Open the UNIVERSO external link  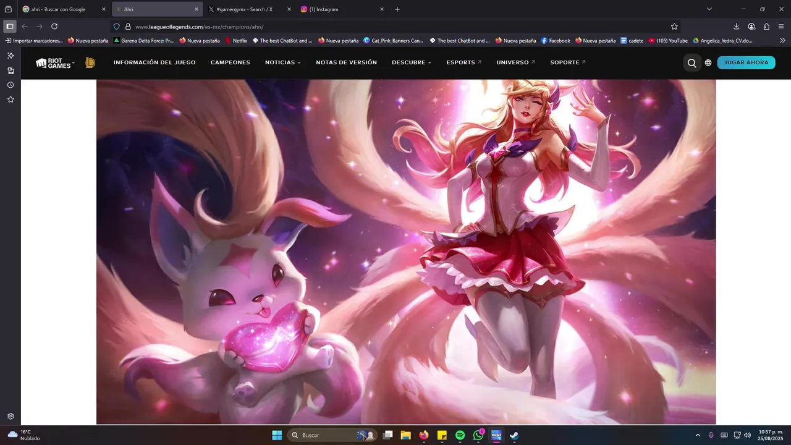point(515,62)
